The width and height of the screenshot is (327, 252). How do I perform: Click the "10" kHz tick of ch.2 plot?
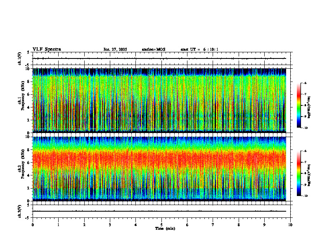(x=28, y=137)
